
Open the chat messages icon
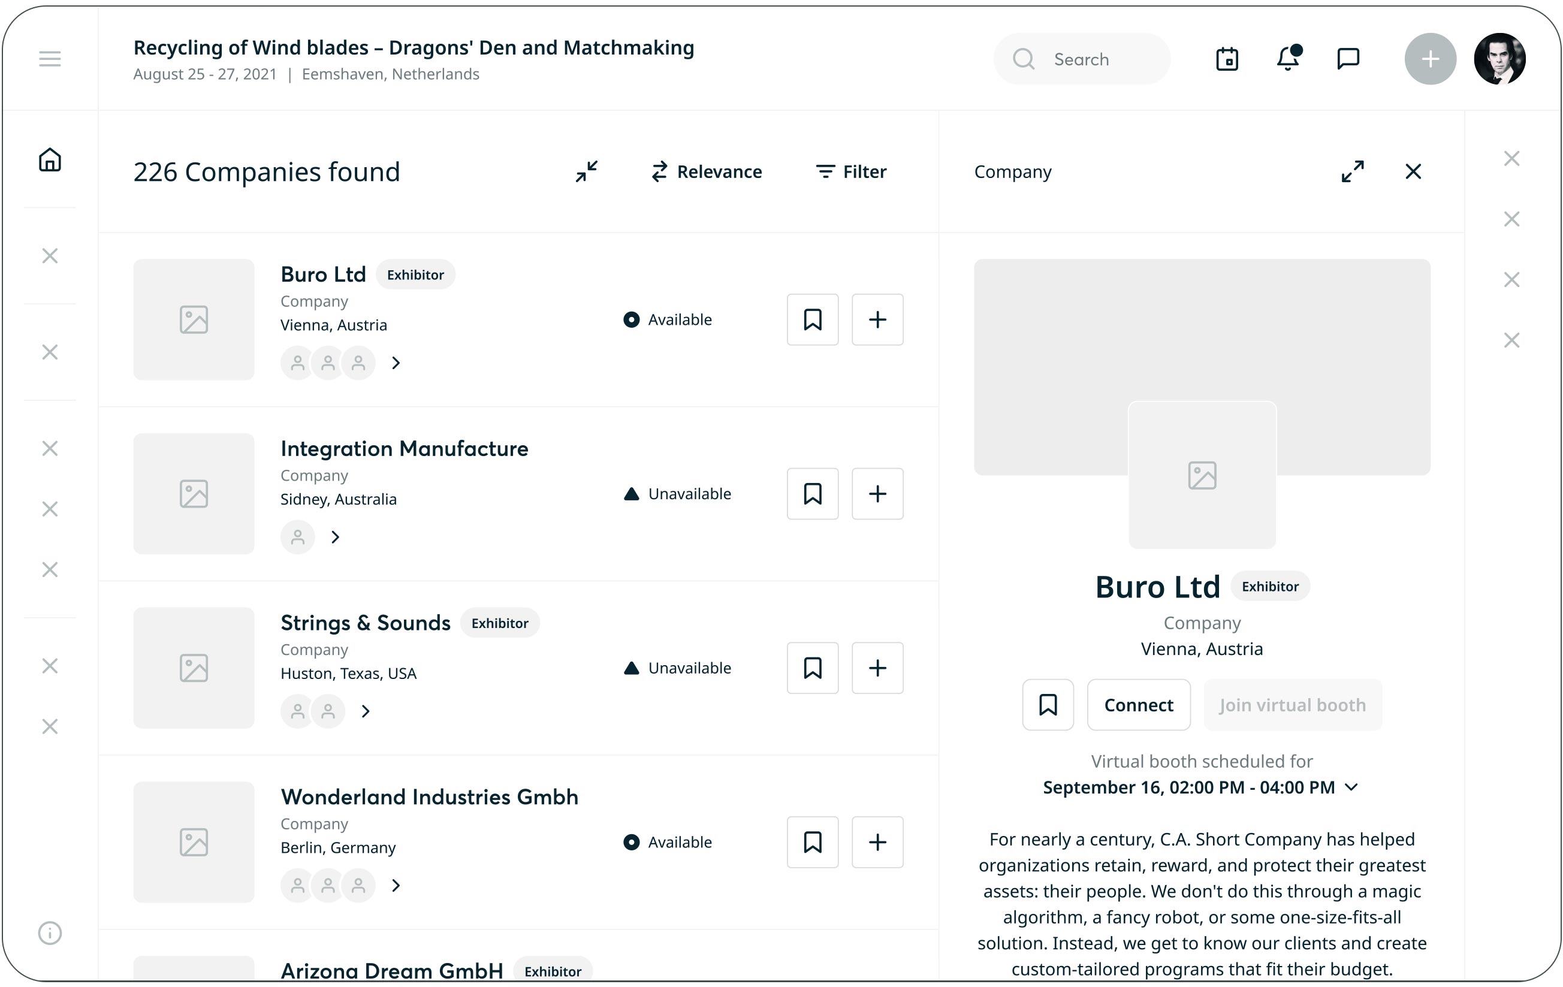point(1348,59)
